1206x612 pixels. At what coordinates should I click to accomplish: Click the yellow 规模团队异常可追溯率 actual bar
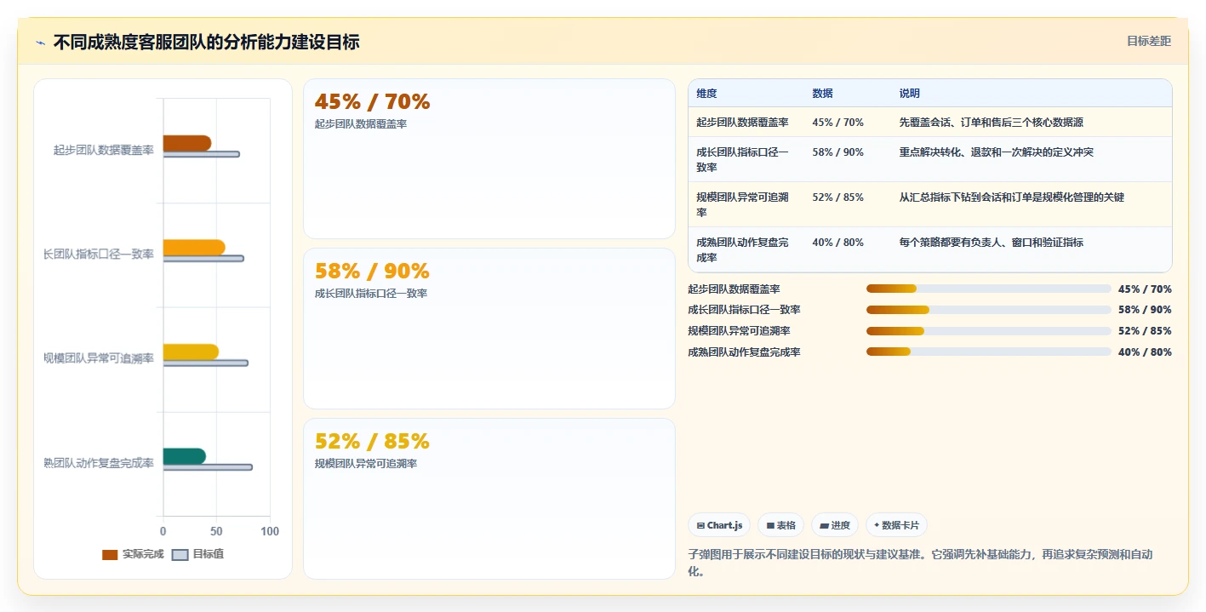(x=191, y=352)
